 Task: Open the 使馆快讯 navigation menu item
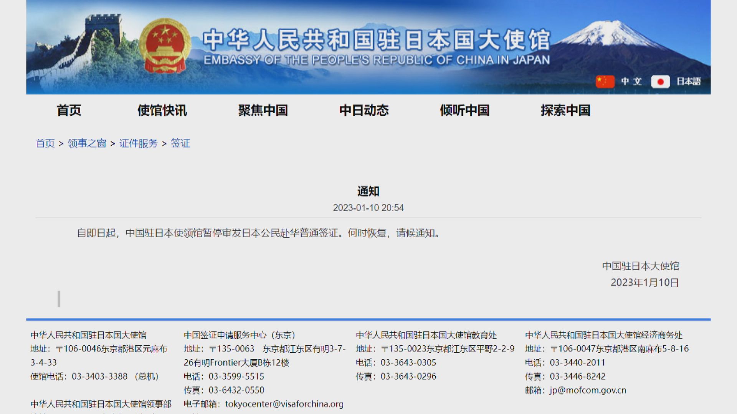(162, 111)
